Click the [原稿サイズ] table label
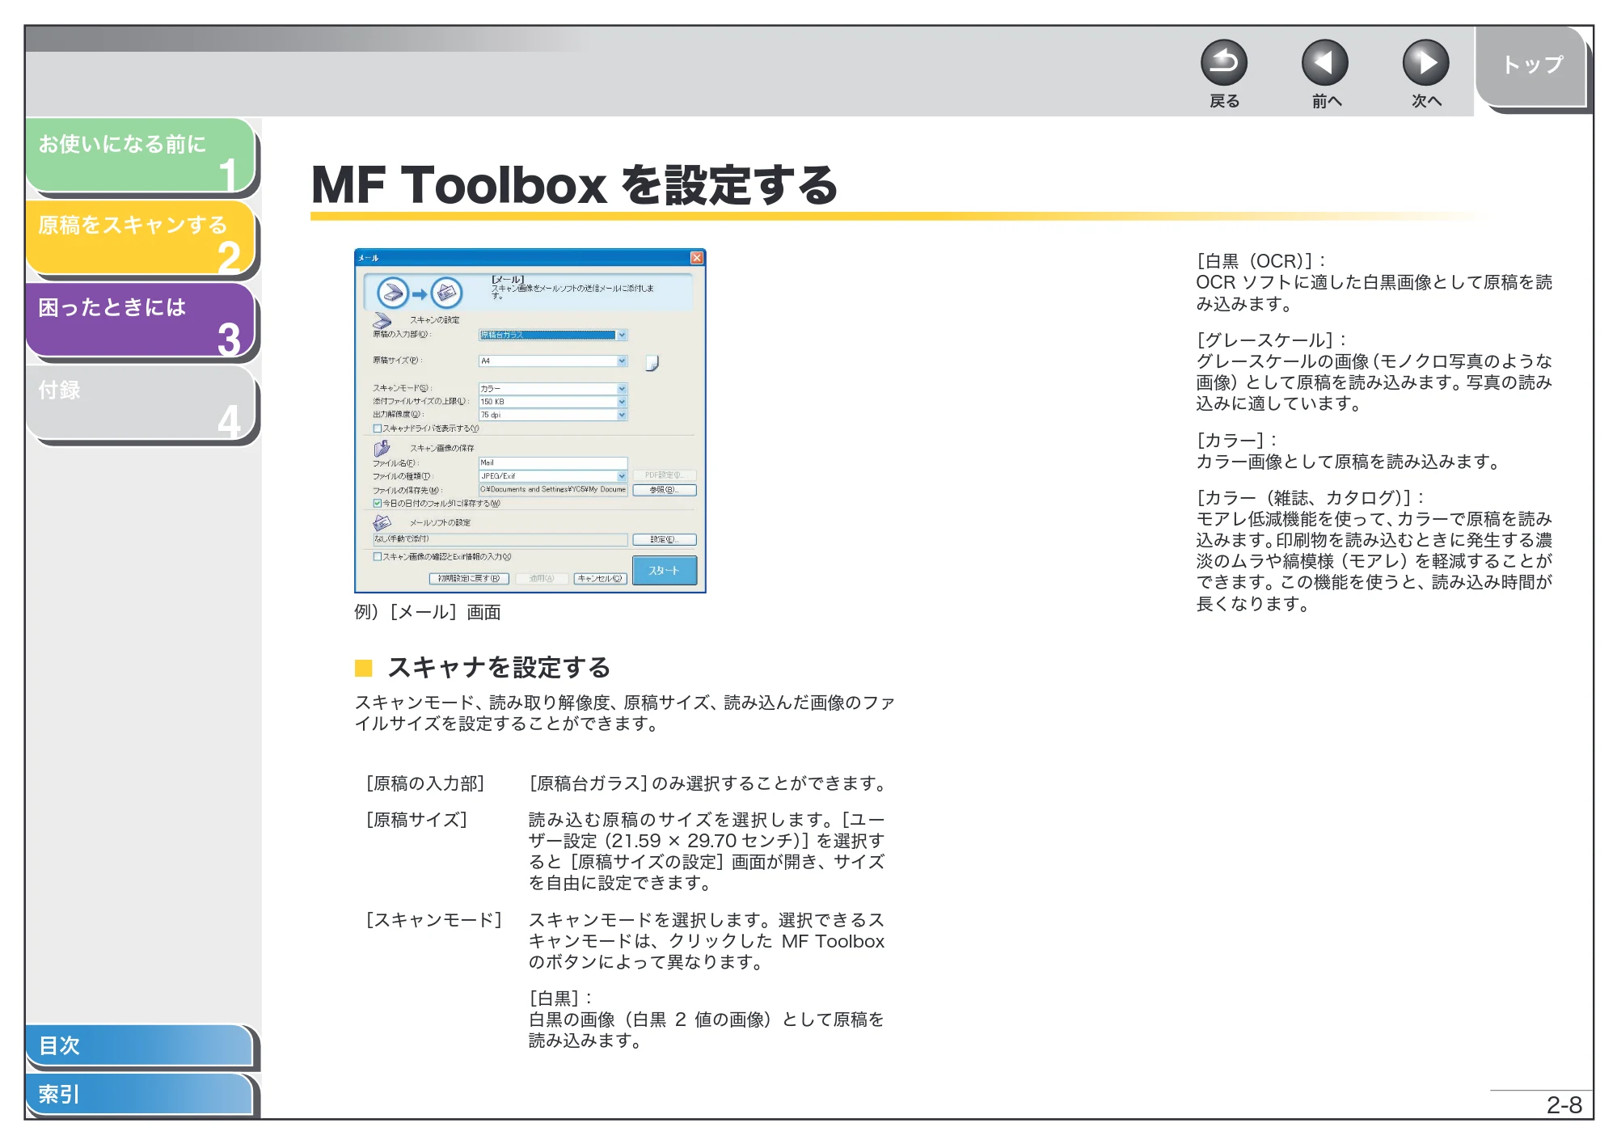The height and width of the screenshot is (1144, 1617). point(416,820)
